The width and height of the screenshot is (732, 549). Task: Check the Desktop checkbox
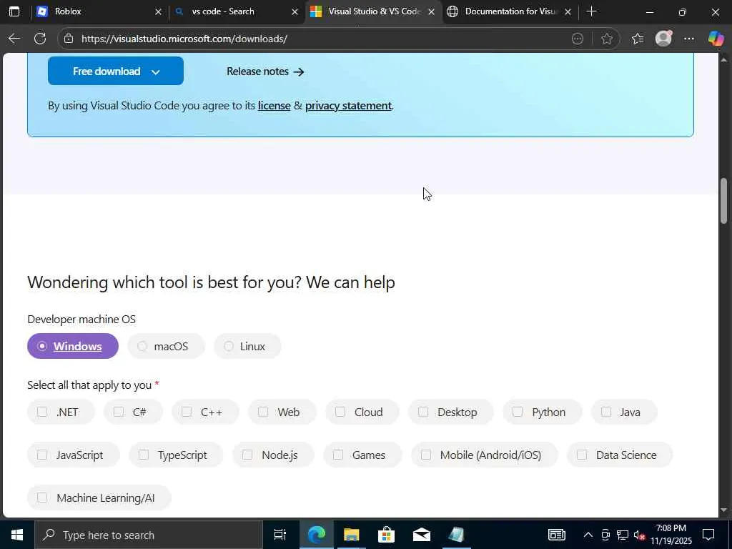(x=423, y=412)
